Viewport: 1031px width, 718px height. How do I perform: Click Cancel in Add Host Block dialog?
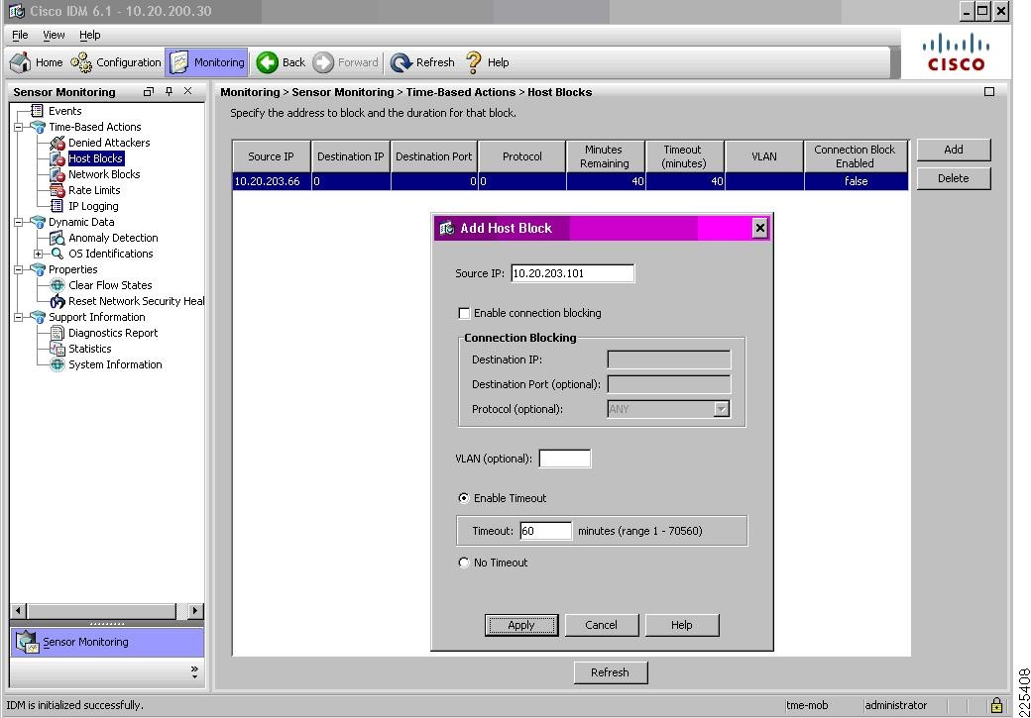pyautogui.click(x=601, y=625)
